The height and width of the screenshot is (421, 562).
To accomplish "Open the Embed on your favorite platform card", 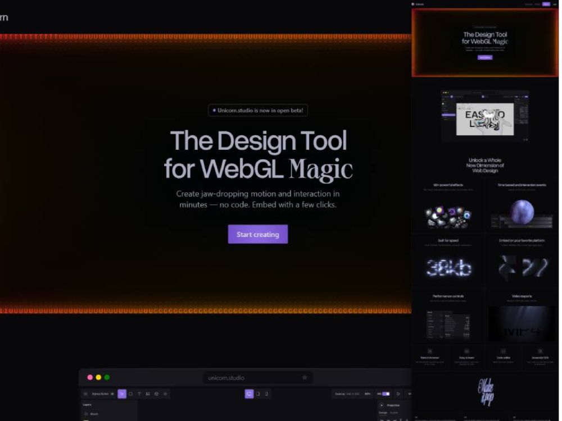I will [x=522, y=262].
